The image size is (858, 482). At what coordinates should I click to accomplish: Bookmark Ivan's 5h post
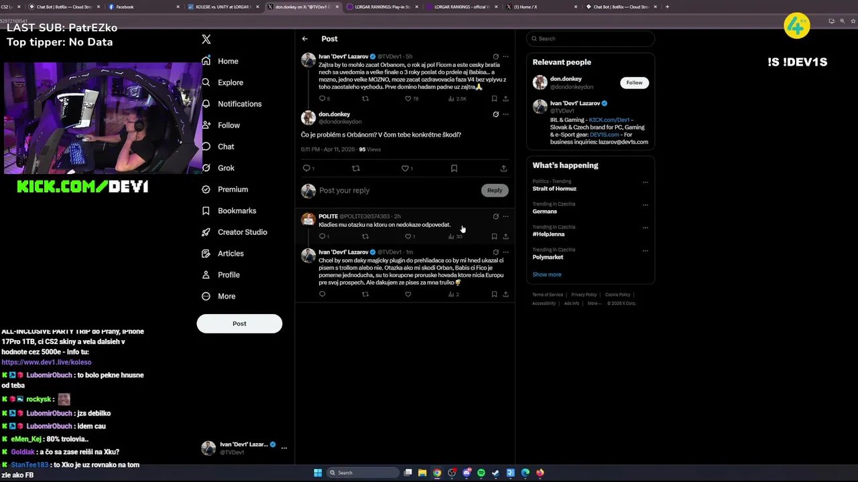494,98
